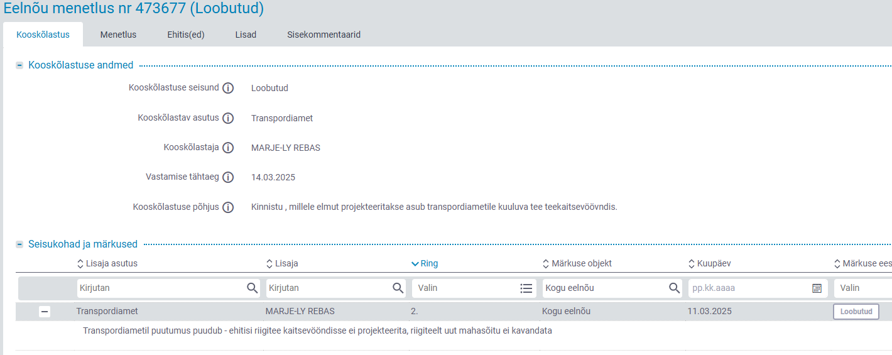Open the Märkuse eesmärk Valin dropdown

tap(863, 288)
